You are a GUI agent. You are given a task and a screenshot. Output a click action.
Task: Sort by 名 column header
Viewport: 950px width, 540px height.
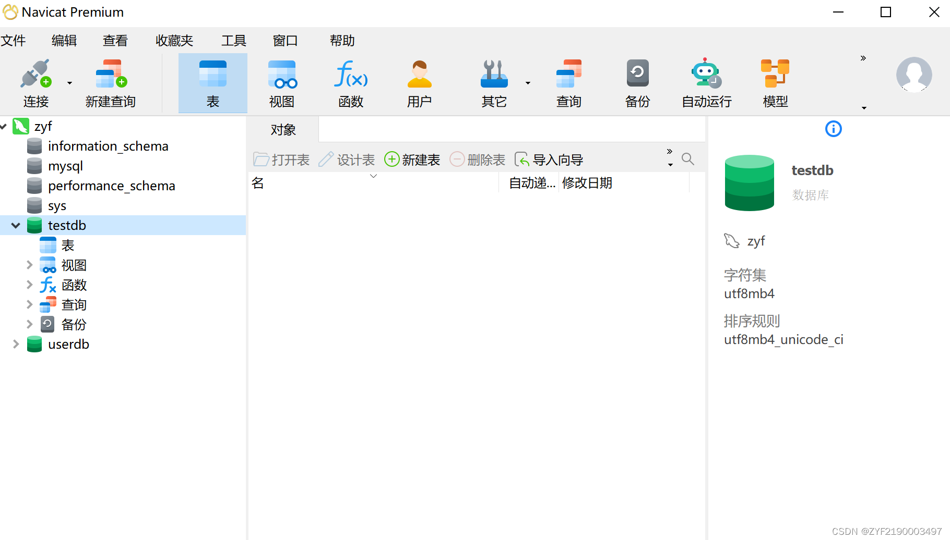373,183
